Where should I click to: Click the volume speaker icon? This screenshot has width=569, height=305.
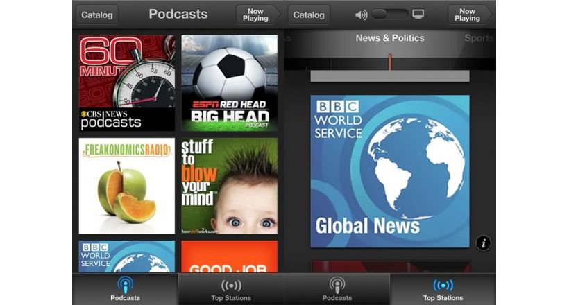pyautogui.click(x=361, y=15)
